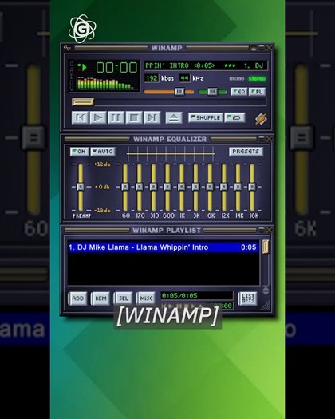Viewport: 335px width, 419px height.
Task: Toggle the PL playlist window button
Action: 257,92
